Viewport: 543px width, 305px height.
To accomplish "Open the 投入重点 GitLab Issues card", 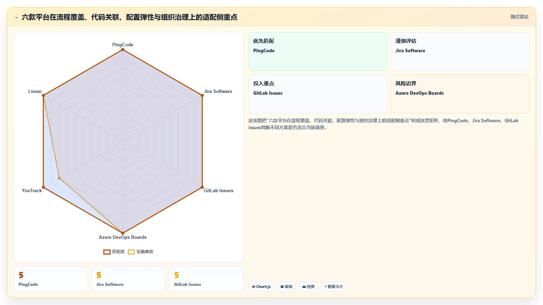I will 318,94.
